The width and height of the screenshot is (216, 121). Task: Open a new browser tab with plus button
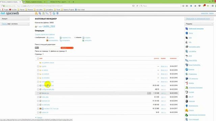pyautogui.click(x=73, y=2)
